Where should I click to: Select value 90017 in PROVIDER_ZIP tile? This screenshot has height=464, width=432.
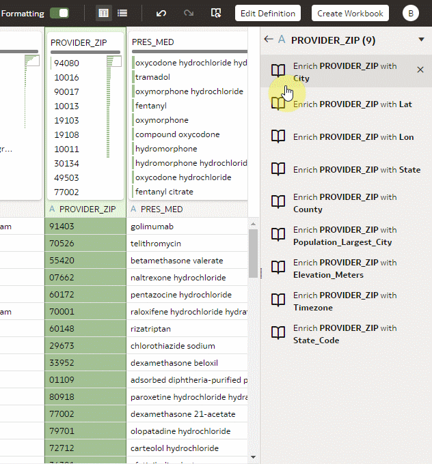[66, 91]
